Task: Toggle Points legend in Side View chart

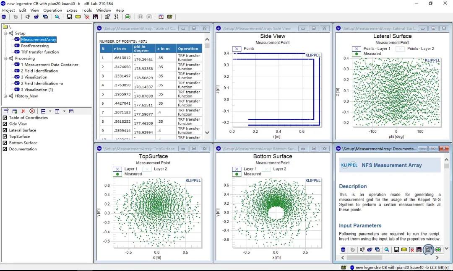Action: coord(237,49)
